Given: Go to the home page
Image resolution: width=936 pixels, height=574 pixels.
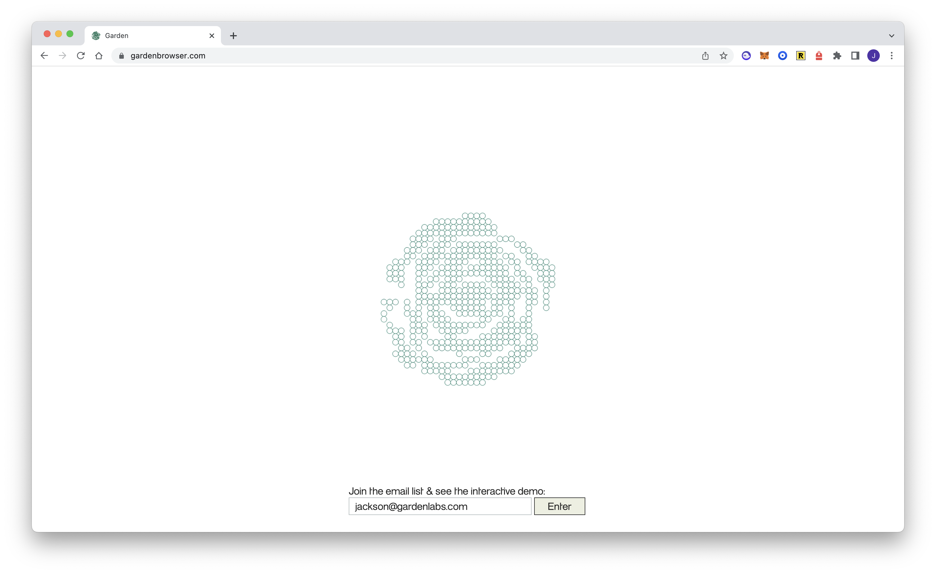Looking at the screenshot, I should [x=99, y=56].
